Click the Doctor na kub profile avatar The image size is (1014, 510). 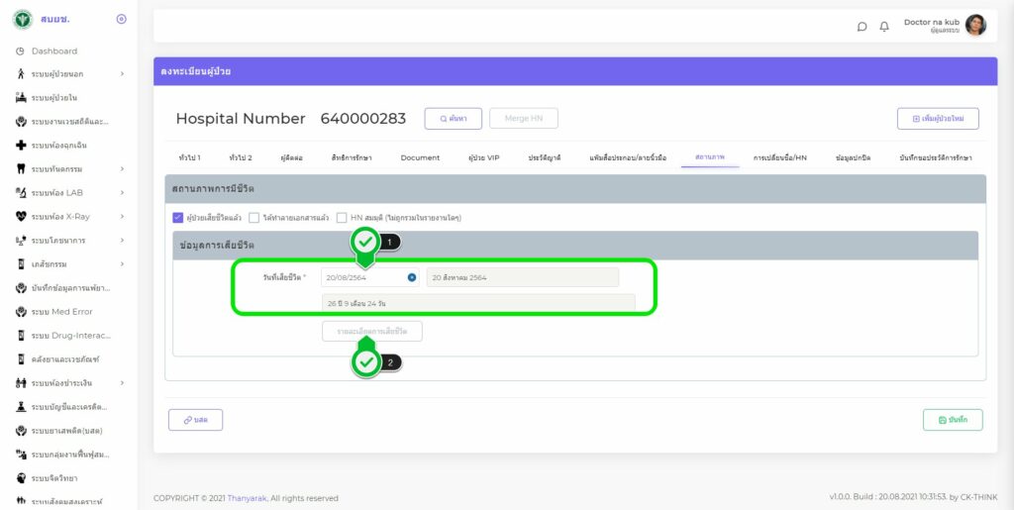[x=975, y=26]
